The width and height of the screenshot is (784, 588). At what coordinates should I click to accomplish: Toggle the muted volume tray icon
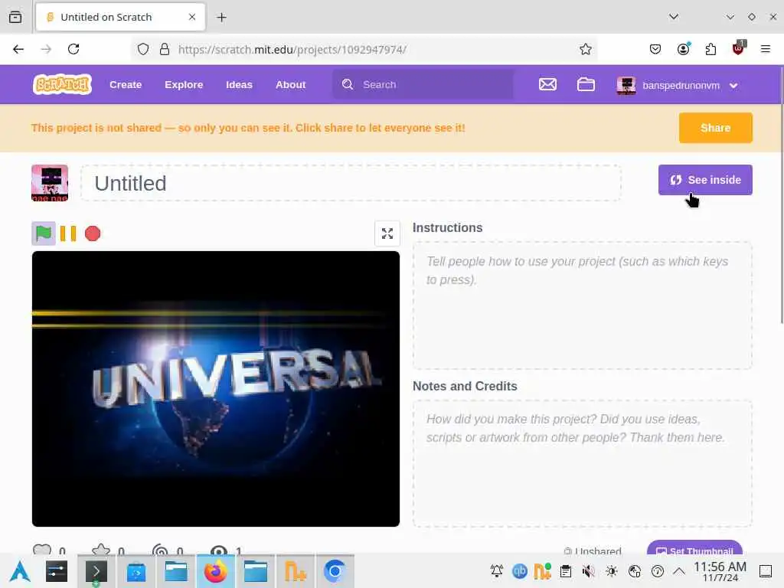589,571
